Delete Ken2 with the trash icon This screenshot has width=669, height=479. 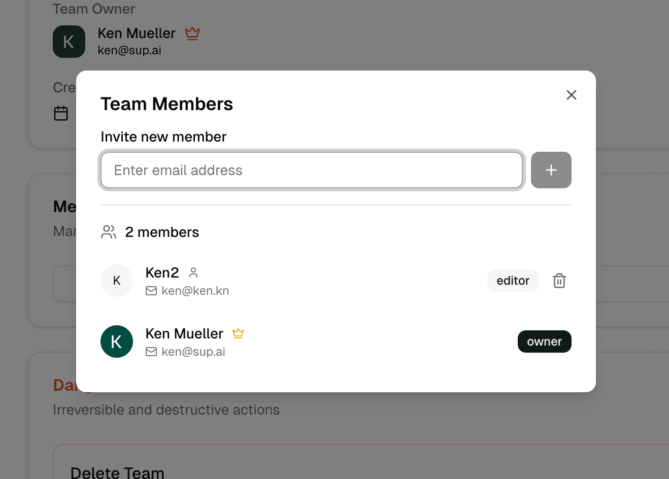[559, 281]
